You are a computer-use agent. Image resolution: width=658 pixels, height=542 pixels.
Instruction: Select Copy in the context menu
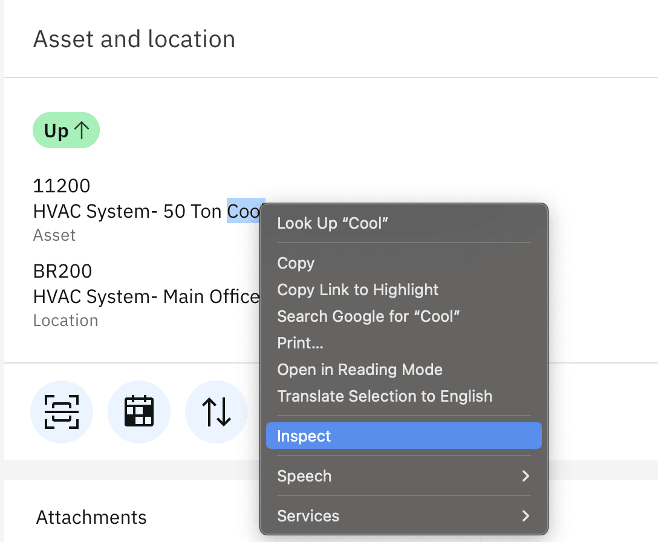pyautogui.click(x=296, y=263)
